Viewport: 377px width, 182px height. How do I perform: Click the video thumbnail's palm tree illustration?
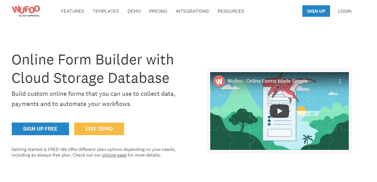click(x=307, y=140)
